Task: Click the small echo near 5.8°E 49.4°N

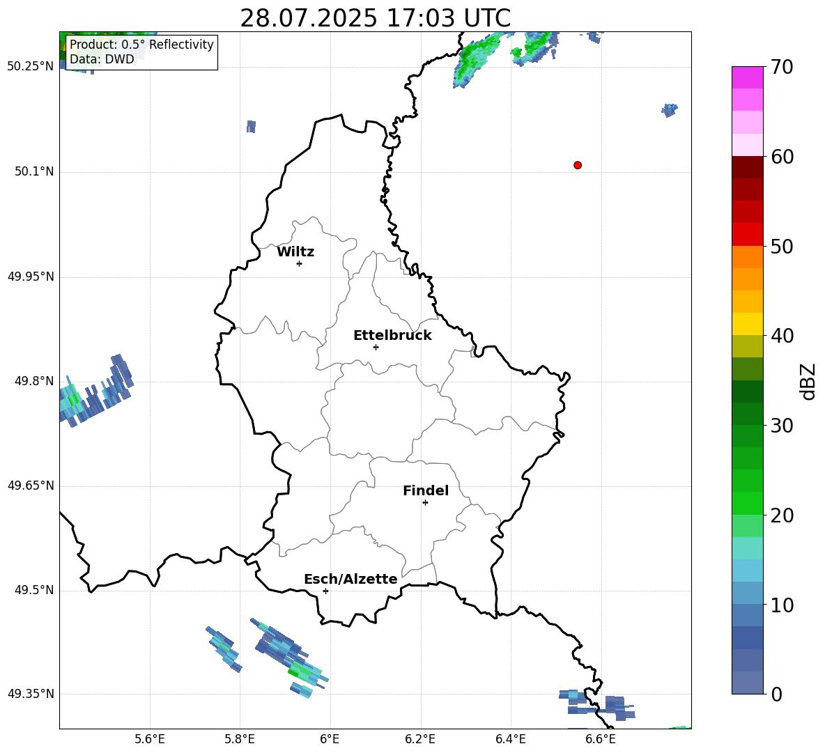Action: tap(224, 649)
